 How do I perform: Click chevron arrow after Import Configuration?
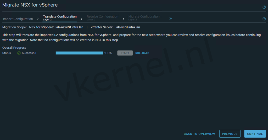[38, 19]
